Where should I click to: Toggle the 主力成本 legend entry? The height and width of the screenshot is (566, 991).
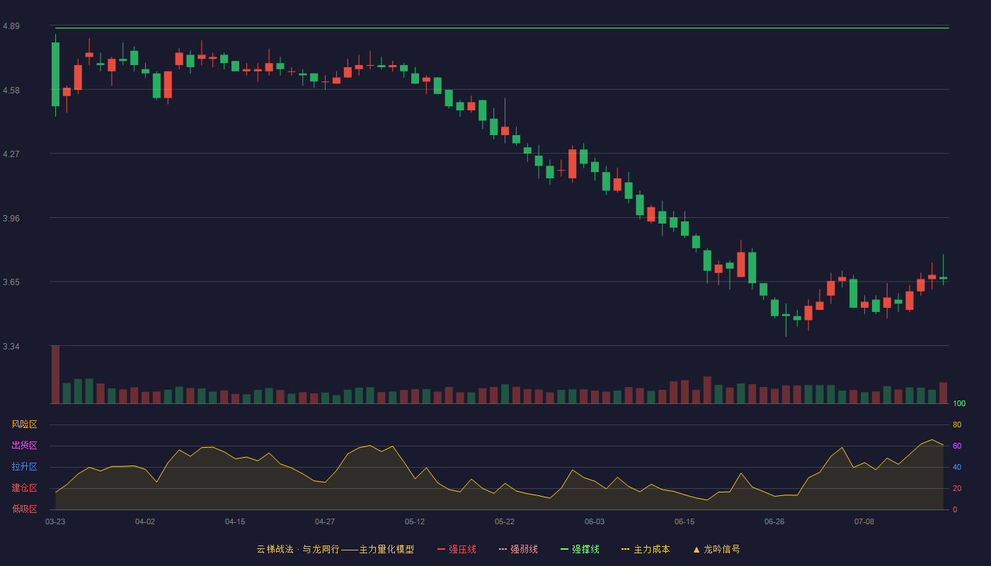[x=646, y=549]
